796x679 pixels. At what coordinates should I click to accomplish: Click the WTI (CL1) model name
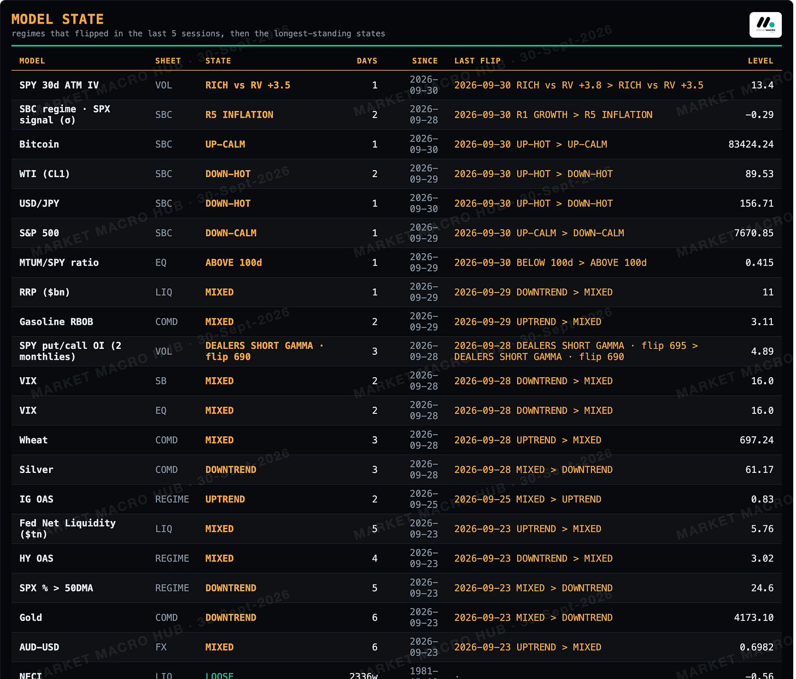click(x=45, y=174)
